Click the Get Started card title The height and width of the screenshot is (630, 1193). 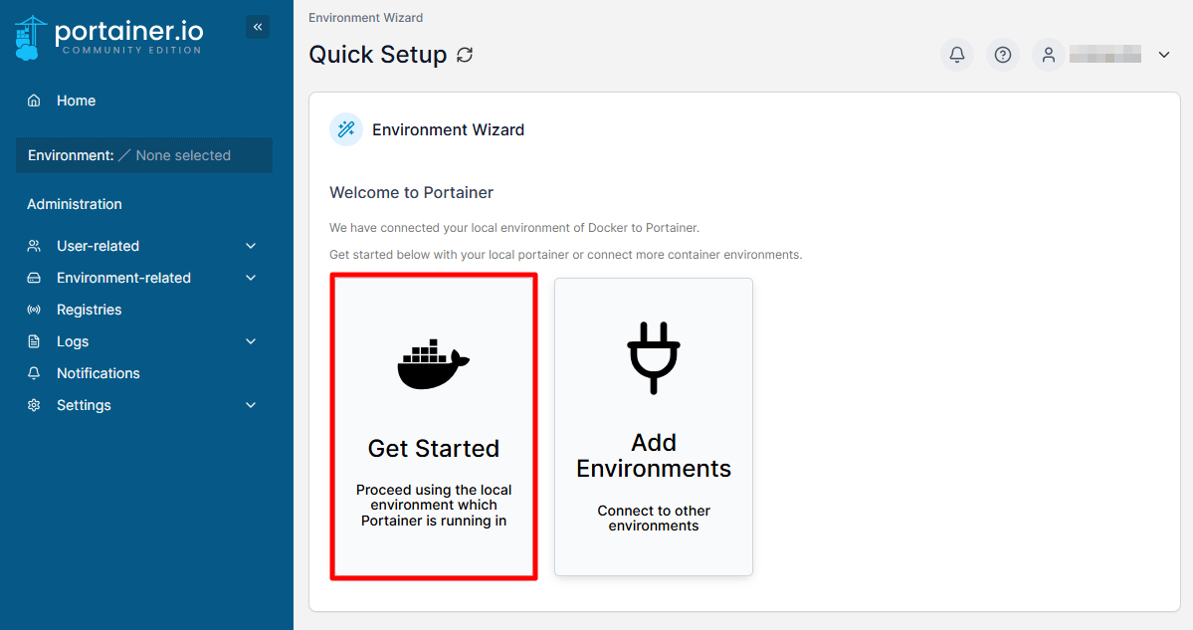434,448
